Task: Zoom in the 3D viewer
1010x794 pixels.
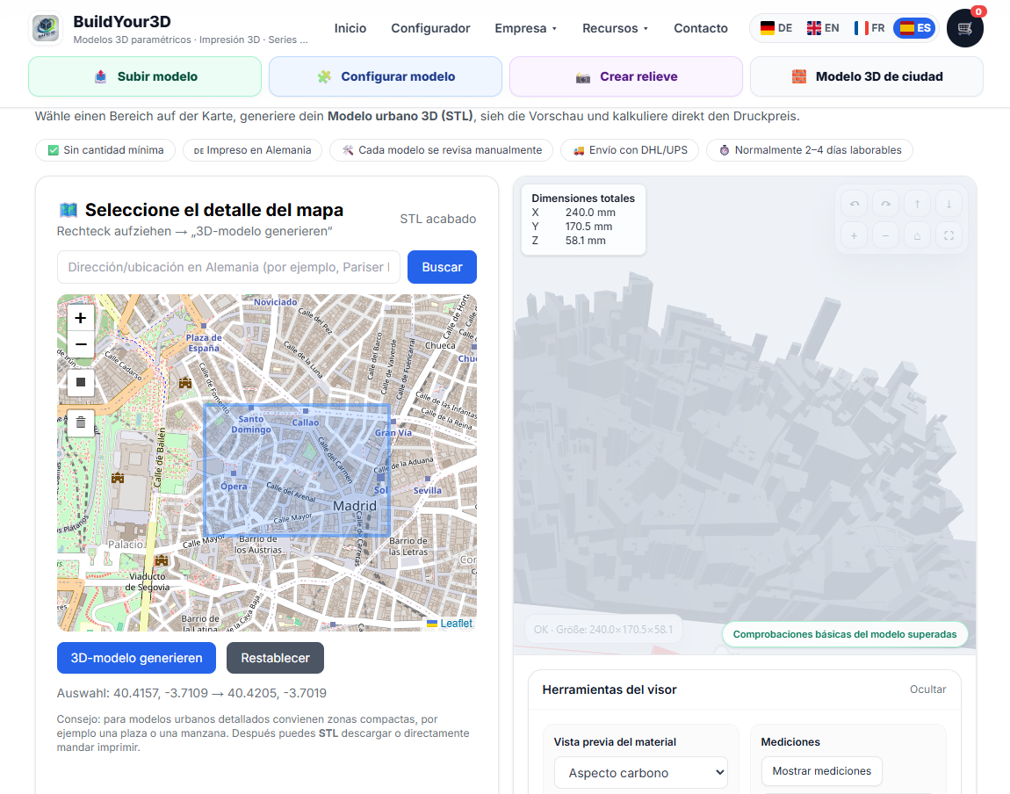Action: pos(855,235)
